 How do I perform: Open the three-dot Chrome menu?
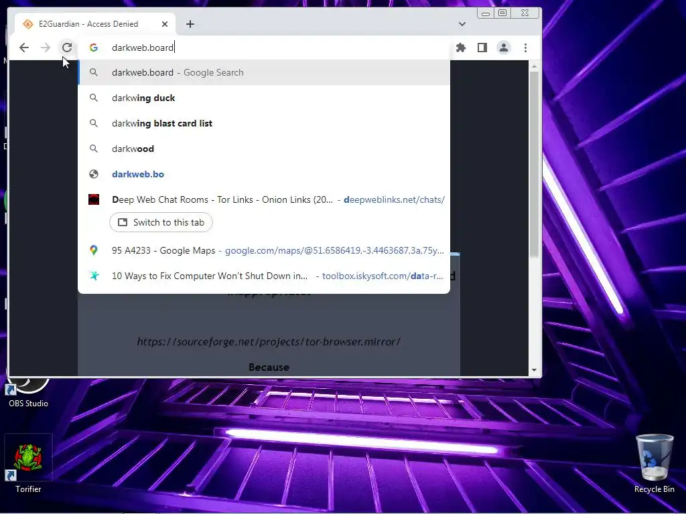tap(525, 48)
